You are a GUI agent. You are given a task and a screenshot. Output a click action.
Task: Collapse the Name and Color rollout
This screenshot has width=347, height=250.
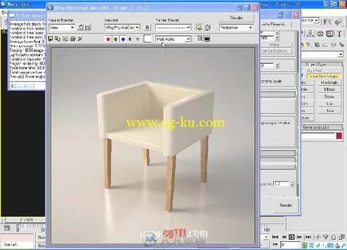(x=323, y=127)
